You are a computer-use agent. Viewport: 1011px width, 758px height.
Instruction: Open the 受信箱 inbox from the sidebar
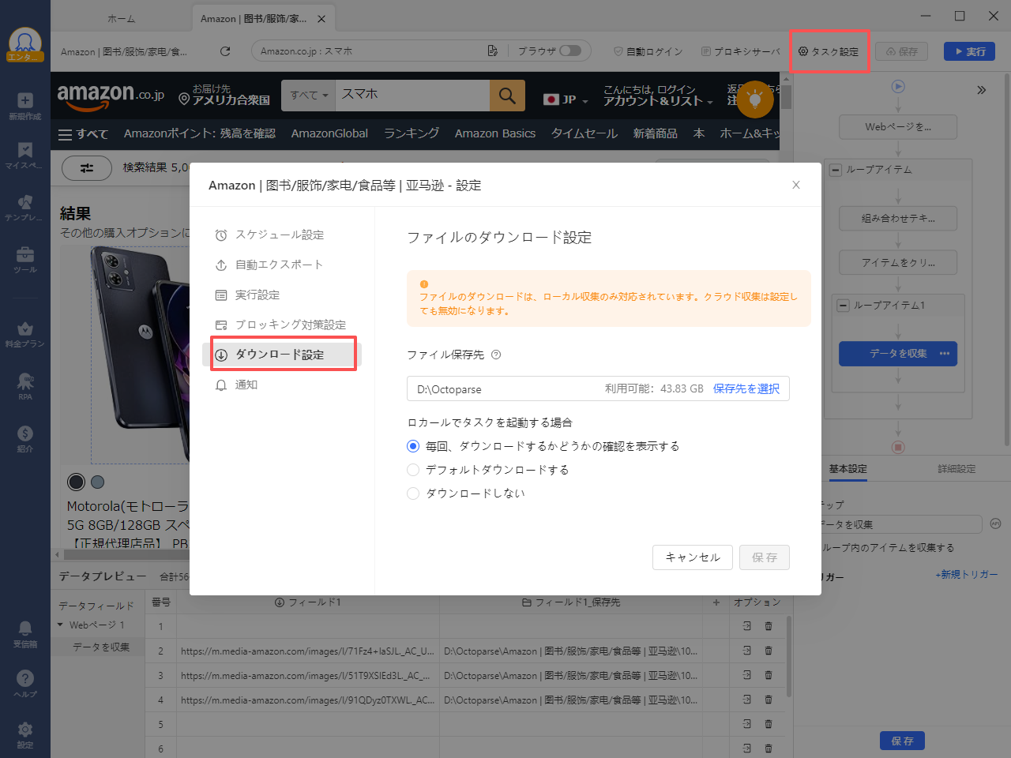24,632
